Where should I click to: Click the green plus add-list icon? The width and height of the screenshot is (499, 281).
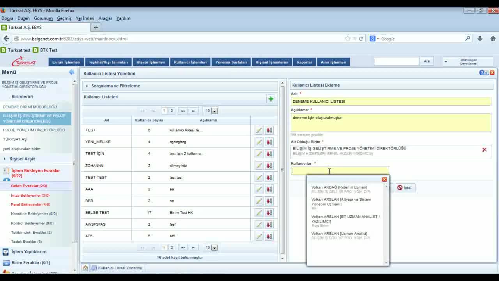(x=271, y=99)
